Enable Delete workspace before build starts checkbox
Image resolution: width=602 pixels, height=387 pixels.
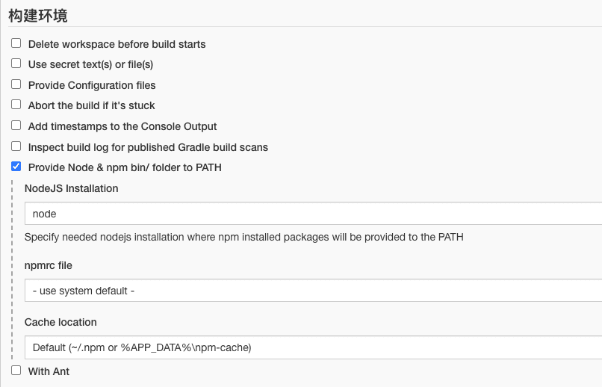pos(16,43)
